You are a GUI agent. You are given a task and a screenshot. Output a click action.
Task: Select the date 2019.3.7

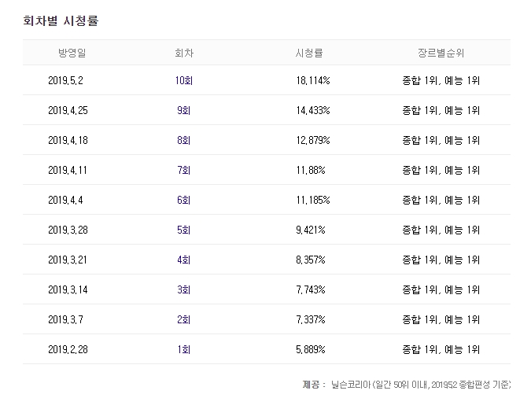(65, 319)
